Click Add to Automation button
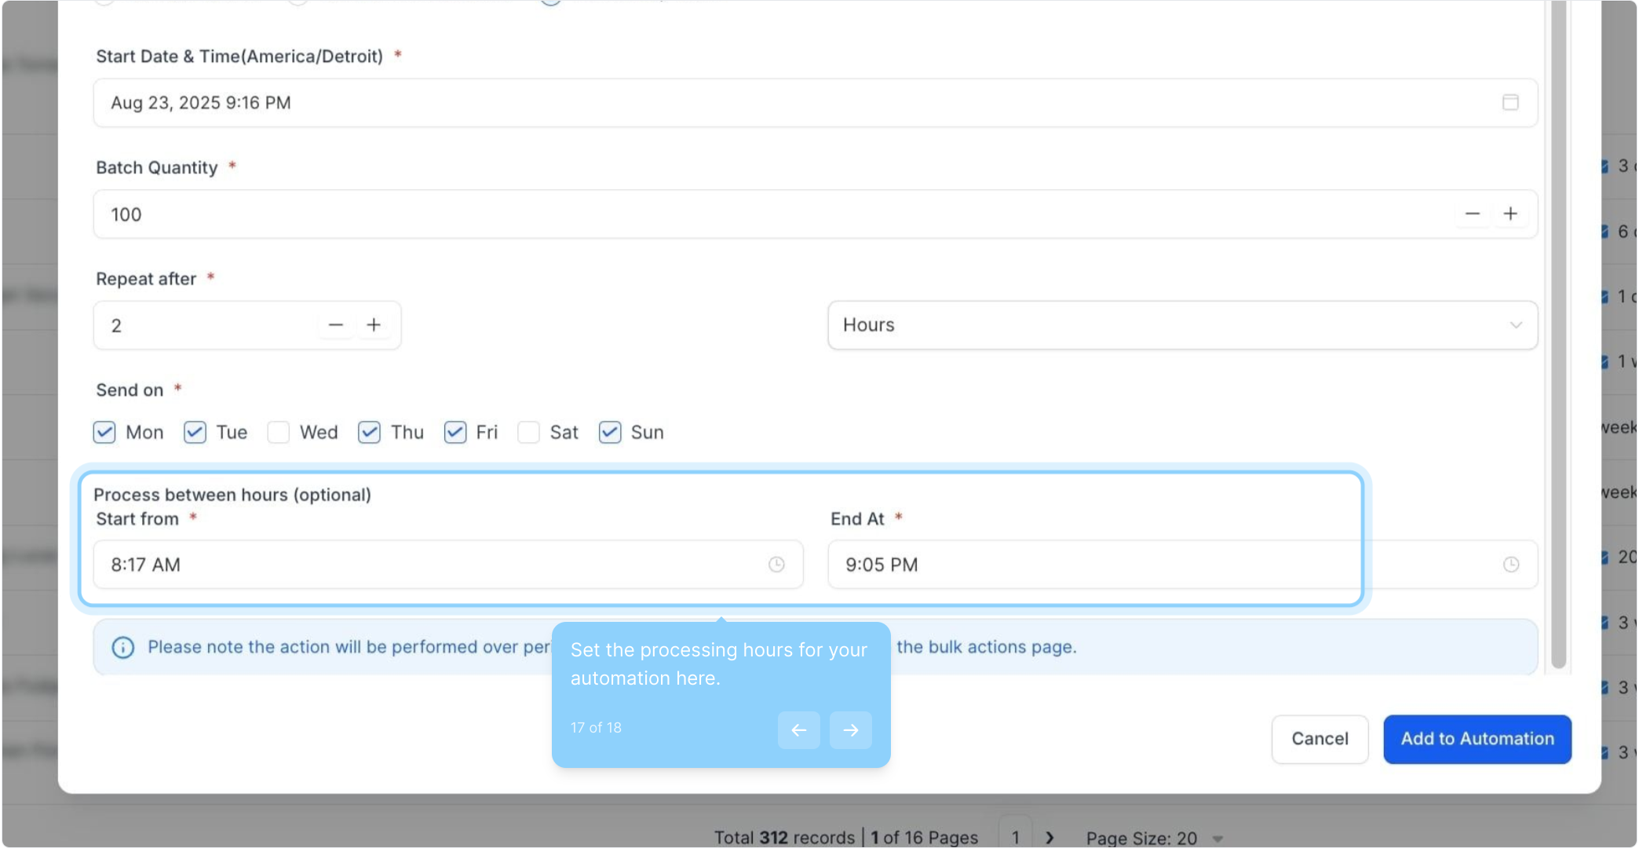 [x=1477, y=739]
